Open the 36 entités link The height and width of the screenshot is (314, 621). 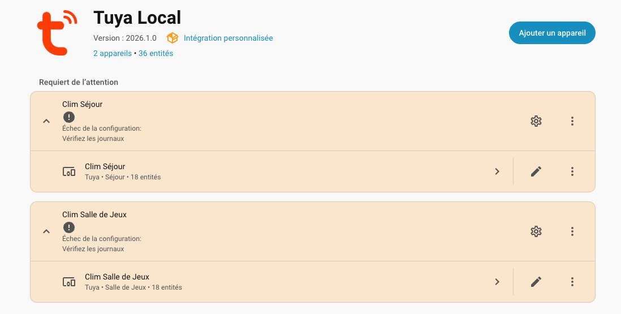click(156, 53)
